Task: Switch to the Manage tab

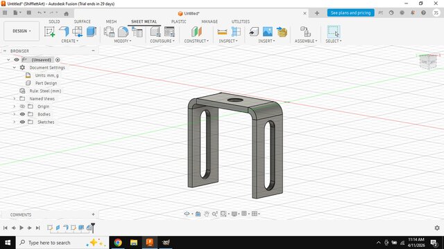Action: (210, 21)
